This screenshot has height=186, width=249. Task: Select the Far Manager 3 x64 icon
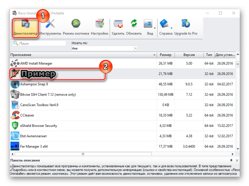pos(15,146)
